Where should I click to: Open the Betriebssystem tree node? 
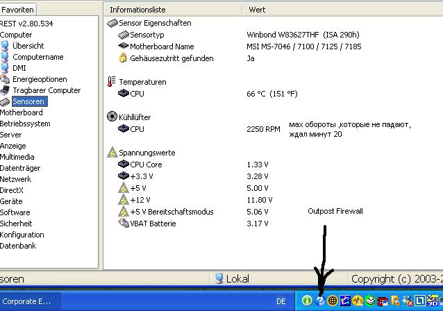coord(25,124)
